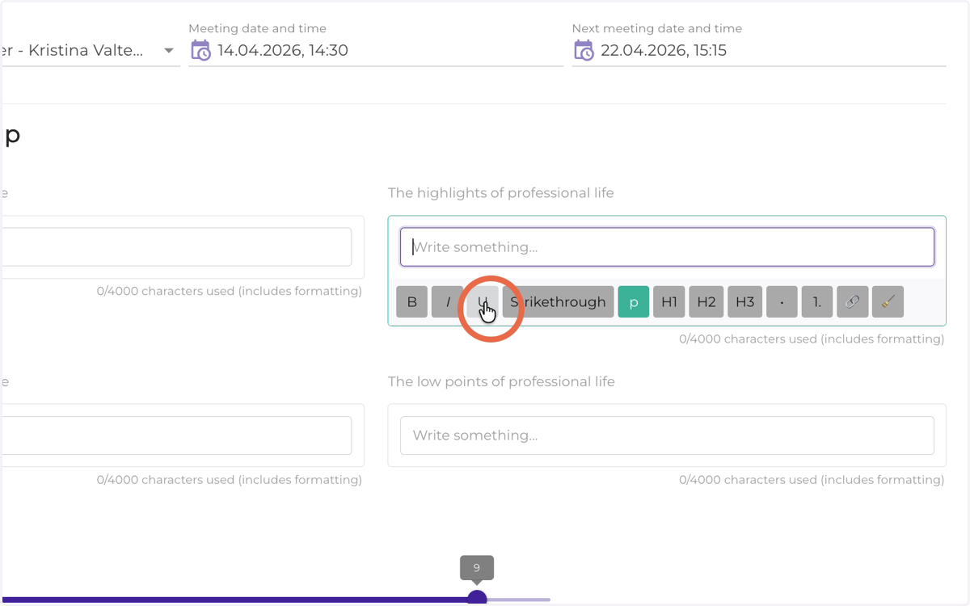
Task: Toggle underline formatting with the U button
Action: coord(483,302)
